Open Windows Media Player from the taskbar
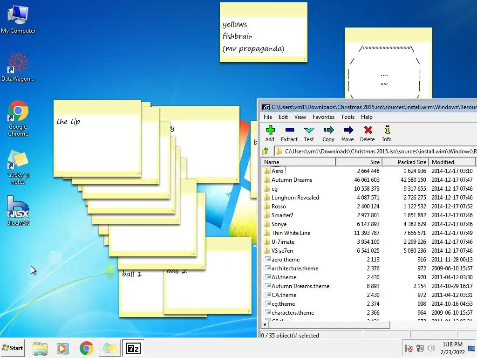The image size is (477, 358). [x=63, y=348]
